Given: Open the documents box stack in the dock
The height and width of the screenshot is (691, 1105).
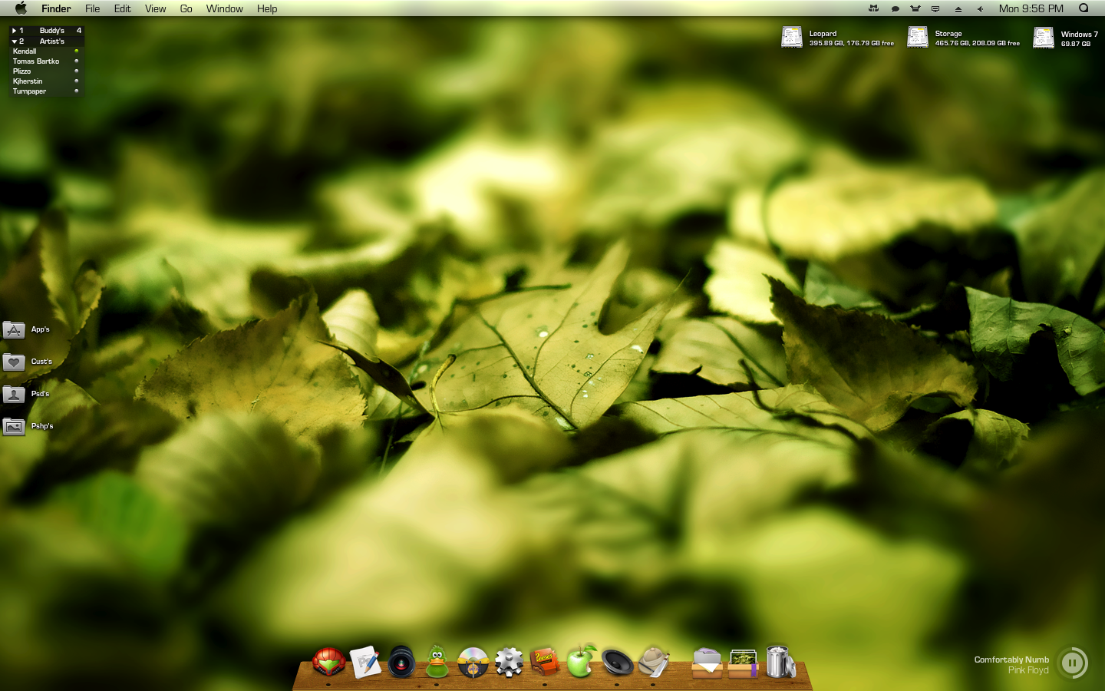Looking at the screenshot, I should (x=707, y=663).
